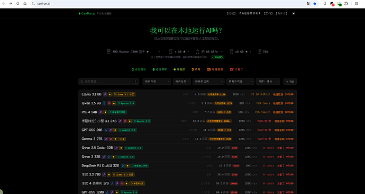Screen dimensions: 365x194
Task: Click the browser forward arrow
Action: 11,4
